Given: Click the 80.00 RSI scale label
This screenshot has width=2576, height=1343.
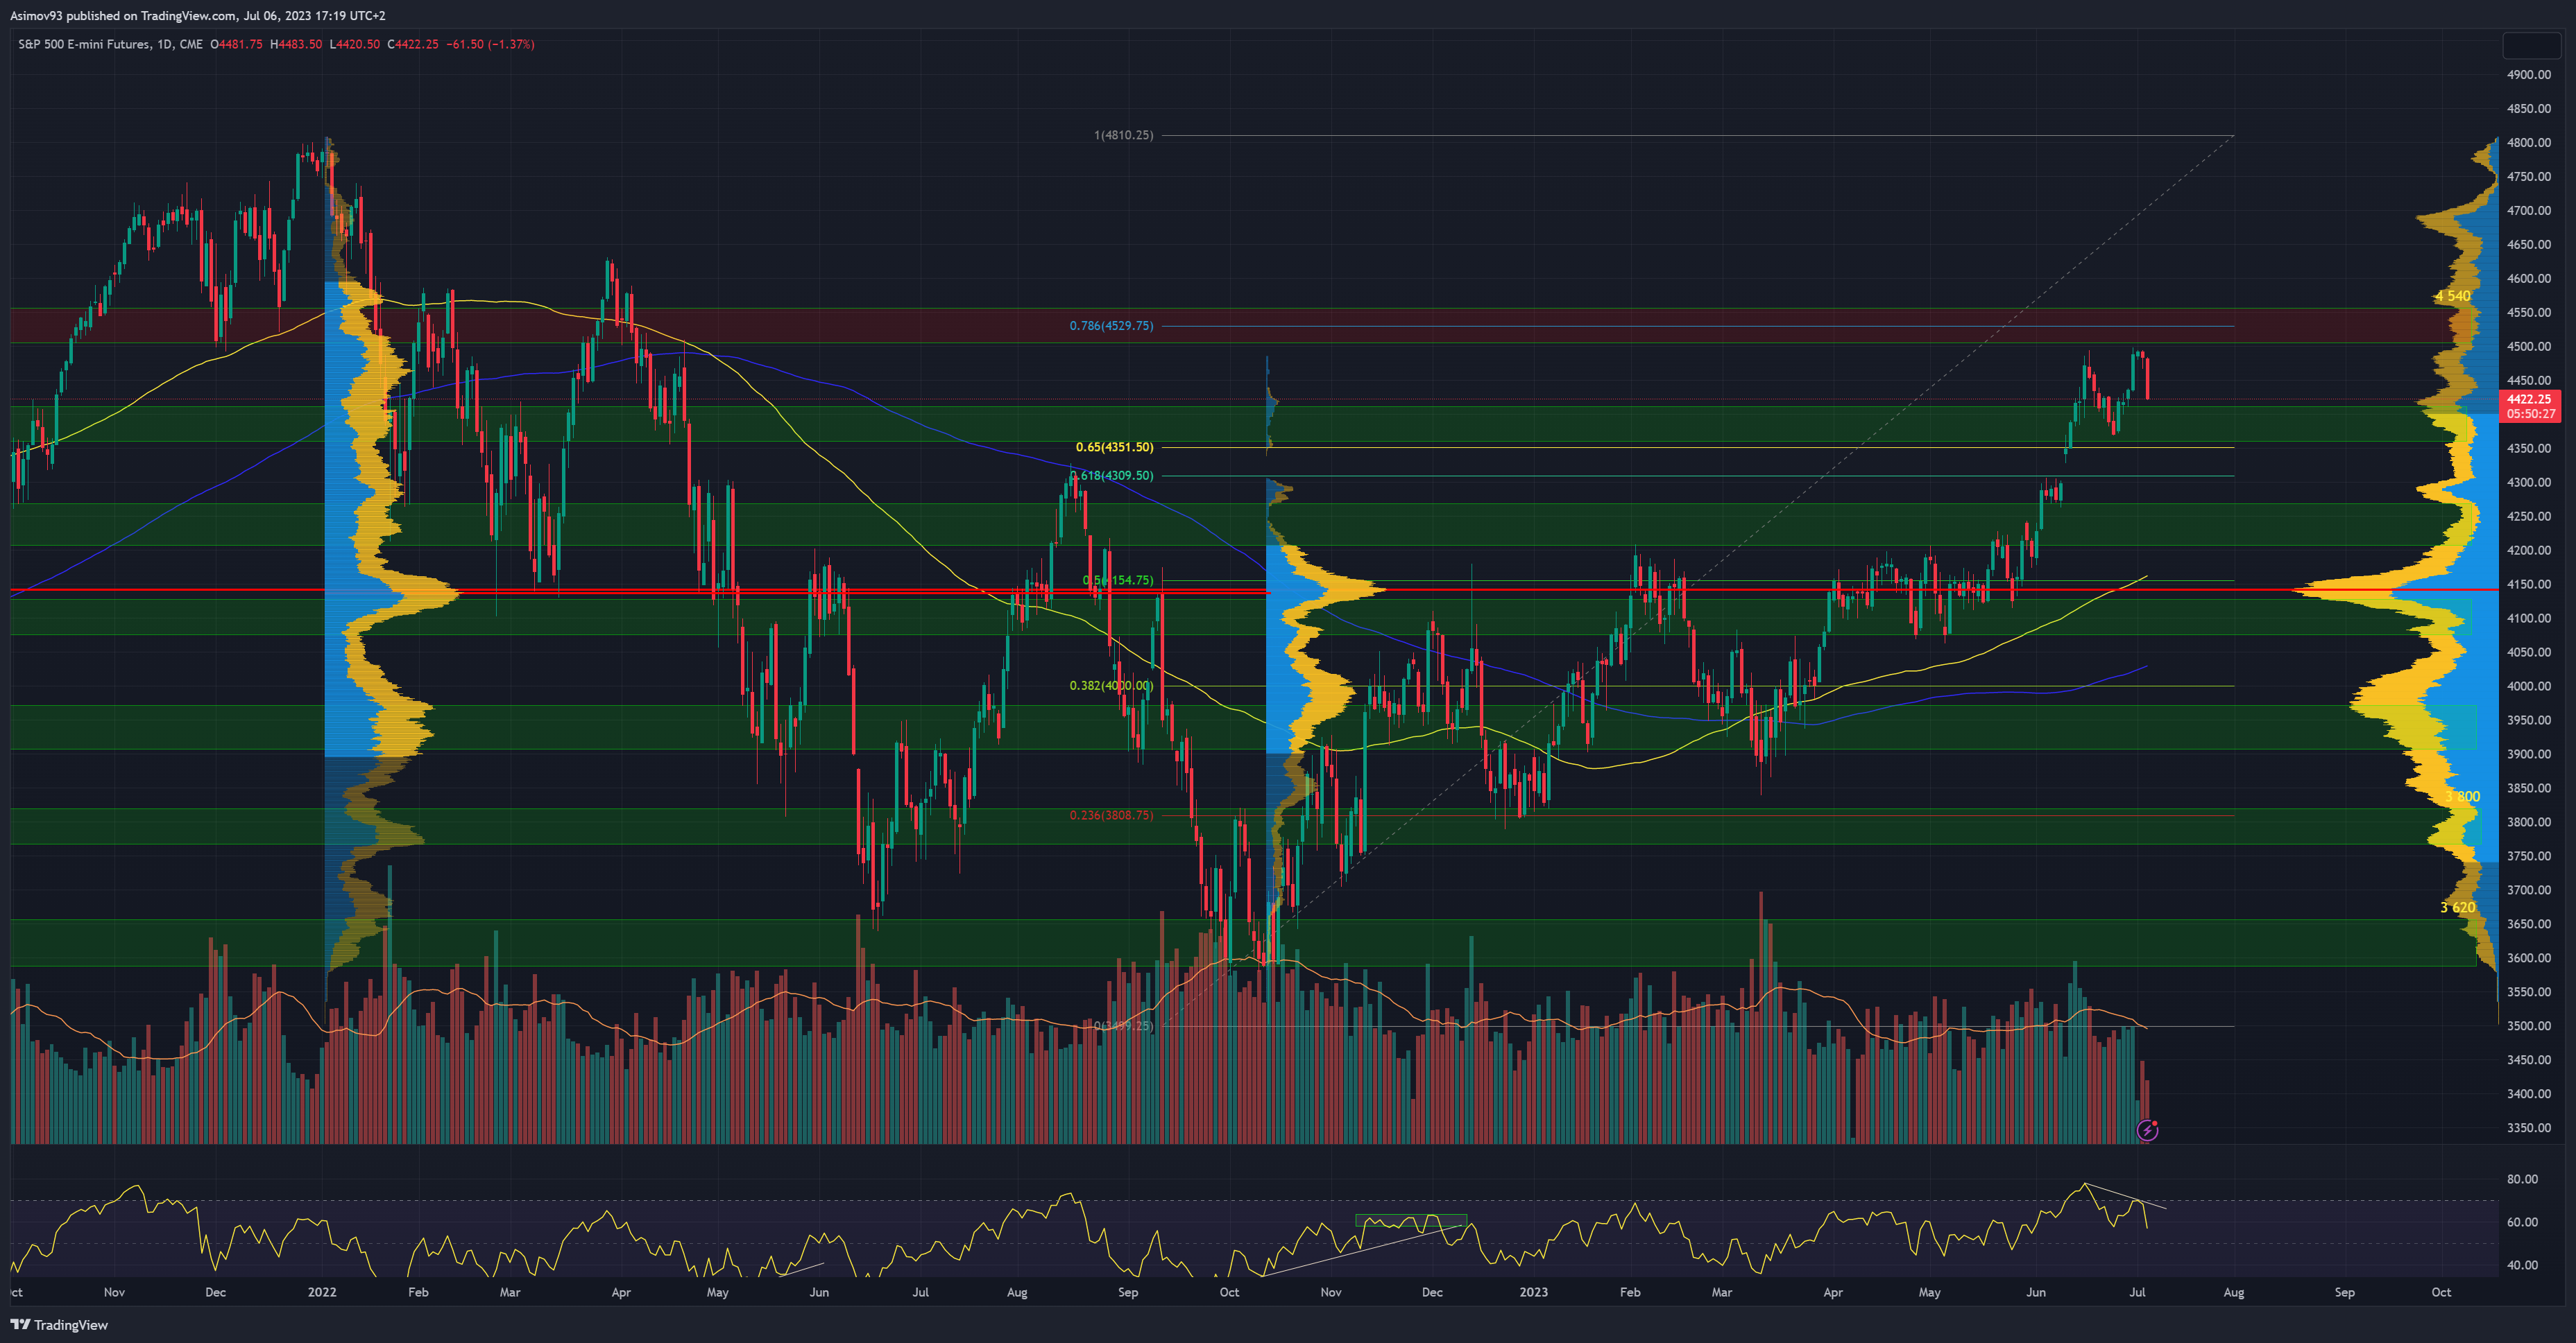Looking at the screenshot, I should point(2522,1179).
